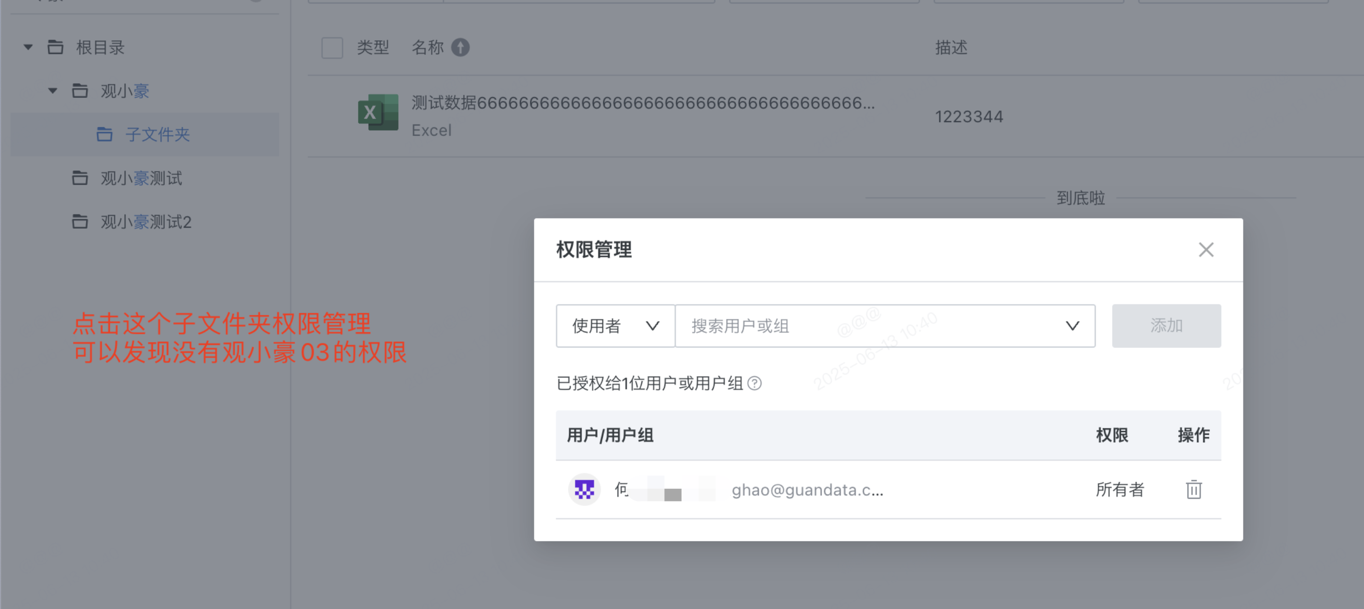Click the 观小豪 folder icon
The height and width of the screenshot is (609, 1364).
coord(80,91)
